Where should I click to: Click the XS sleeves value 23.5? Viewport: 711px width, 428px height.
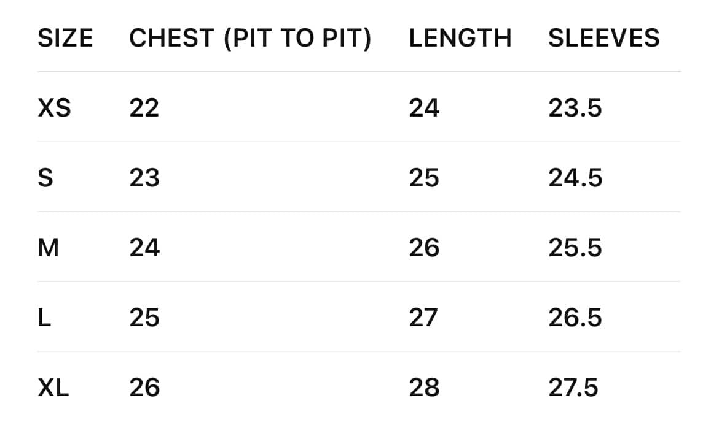(x=575, y=109)
